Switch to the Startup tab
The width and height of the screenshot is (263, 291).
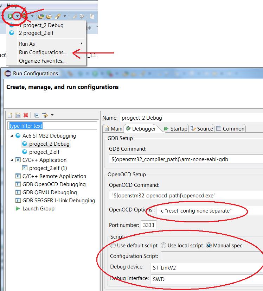pyautogui.click(x=175, y=129)
